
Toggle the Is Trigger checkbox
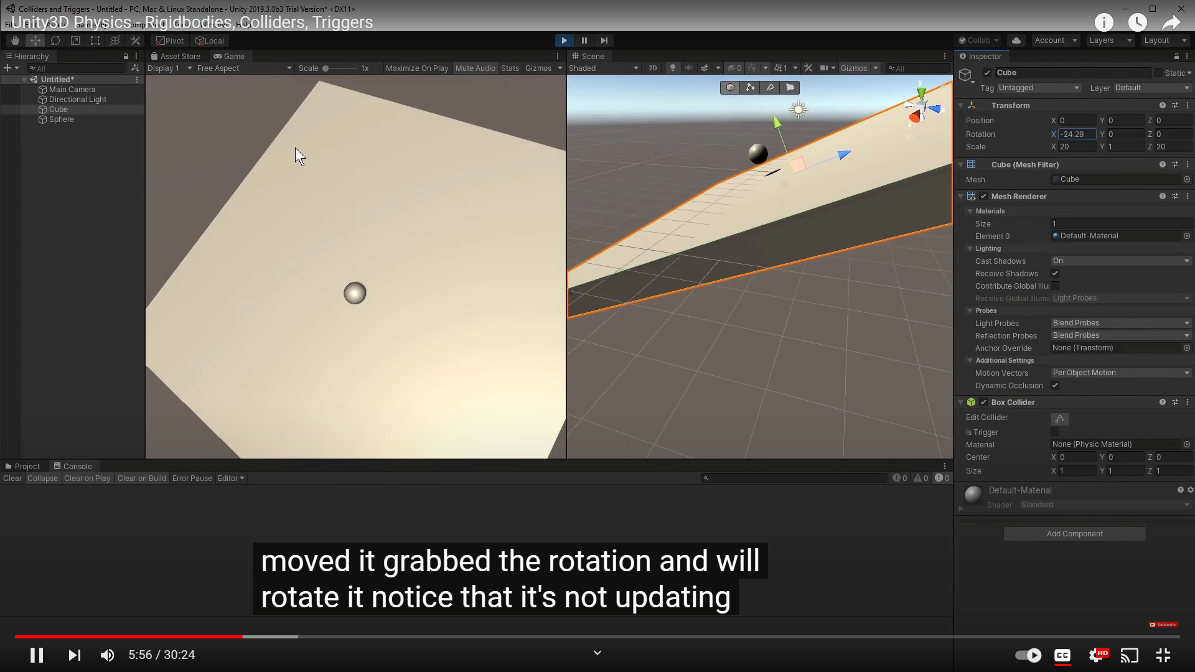click(1055, 432)
